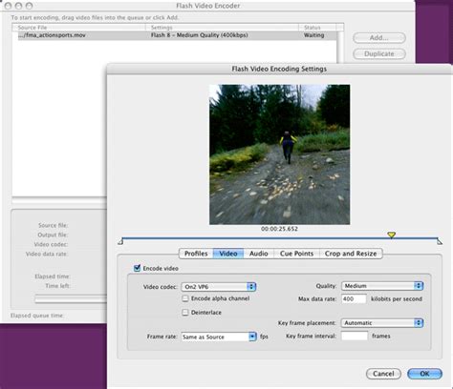This screenshot has height=389, width=453.
Task: Toggle the Encode video checkbox
Action: (137, 268)
